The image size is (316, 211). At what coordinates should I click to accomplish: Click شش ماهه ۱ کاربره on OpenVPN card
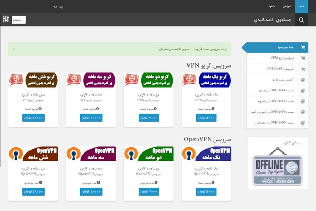(33, 169)
